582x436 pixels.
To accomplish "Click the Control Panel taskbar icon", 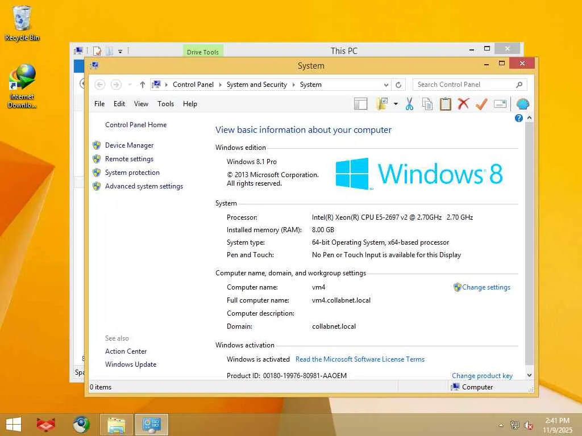I will pos(151,425).
